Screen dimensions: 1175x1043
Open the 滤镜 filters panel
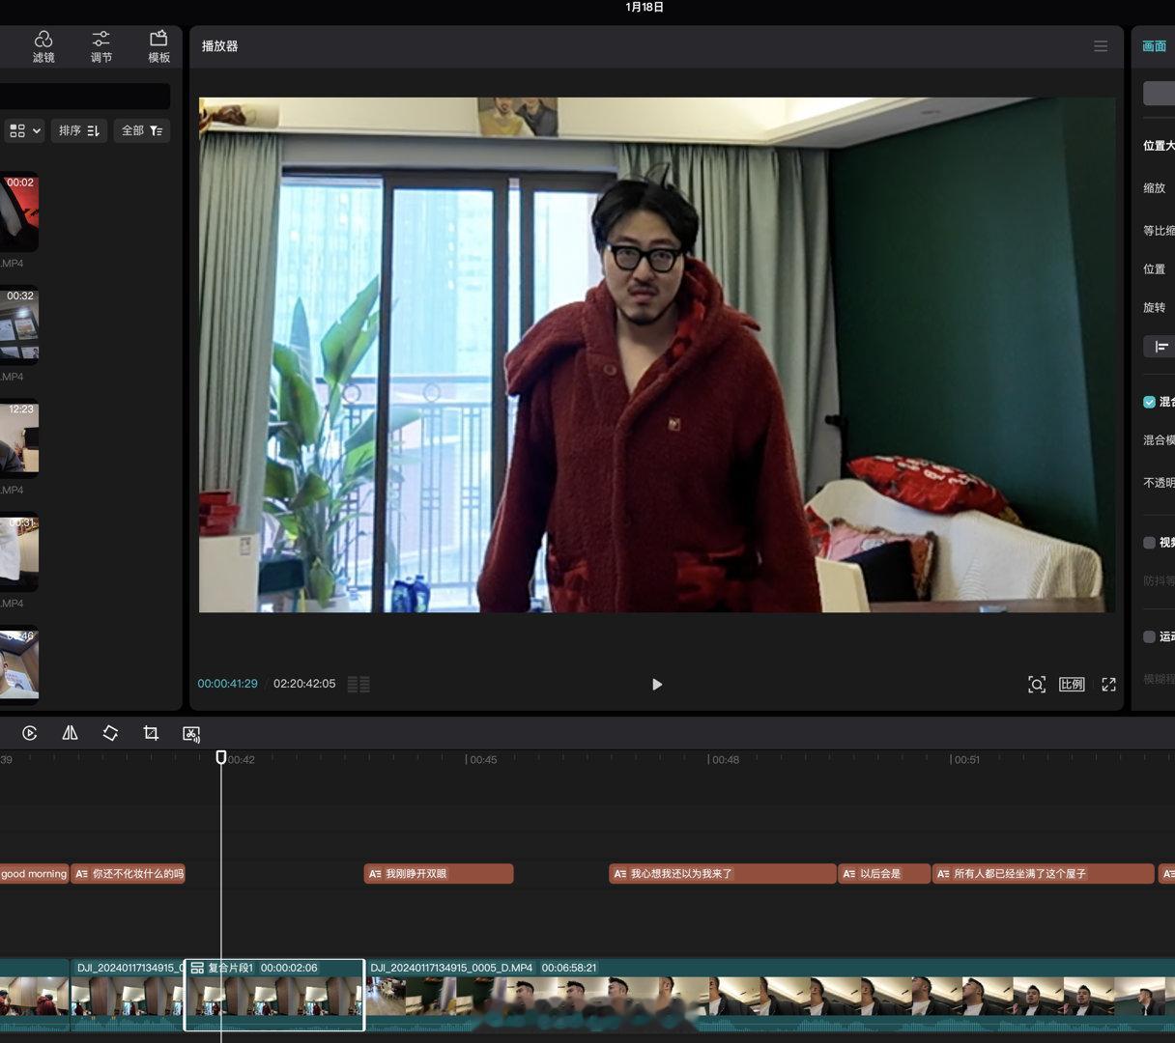pyautogui.click(x=43, y=45)
